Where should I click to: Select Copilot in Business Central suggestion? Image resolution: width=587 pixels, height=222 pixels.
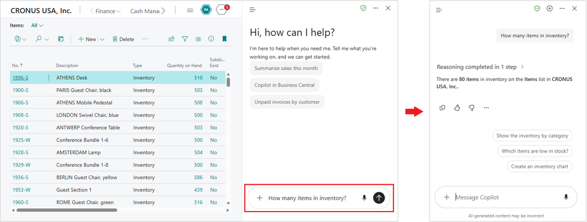[x=284, y=85]
